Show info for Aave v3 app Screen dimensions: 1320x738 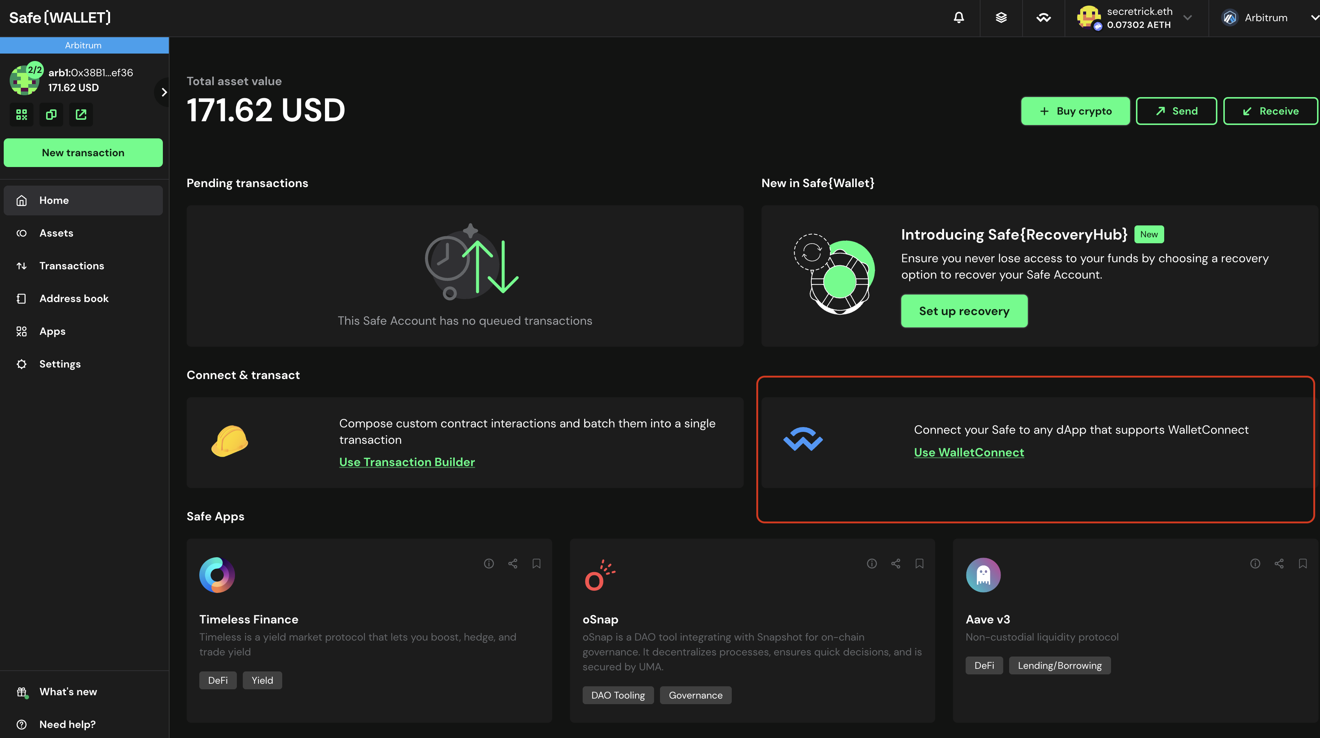pos(1255,564)
